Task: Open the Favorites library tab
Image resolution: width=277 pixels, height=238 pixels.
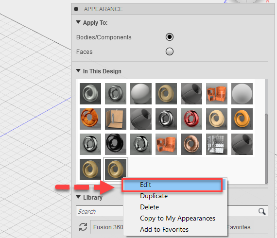Action: 239,227
